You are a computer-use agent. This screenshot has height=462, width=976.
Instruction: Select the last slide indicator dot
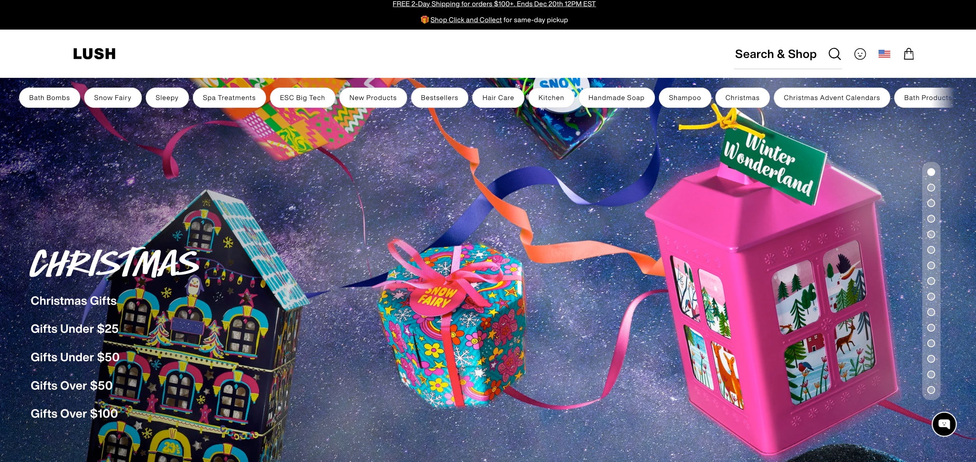coord(931,390)
